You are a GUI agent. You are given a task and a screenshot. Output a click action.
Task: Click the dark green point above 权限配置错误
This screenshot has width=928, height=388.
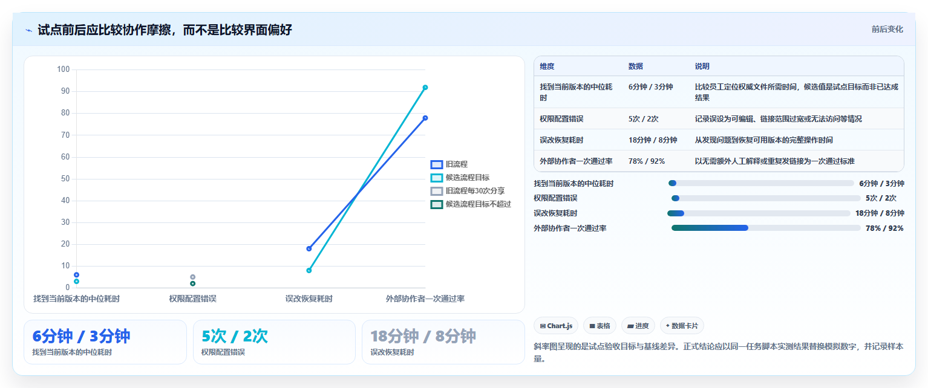pyautogui.click(x=193, y=283)
